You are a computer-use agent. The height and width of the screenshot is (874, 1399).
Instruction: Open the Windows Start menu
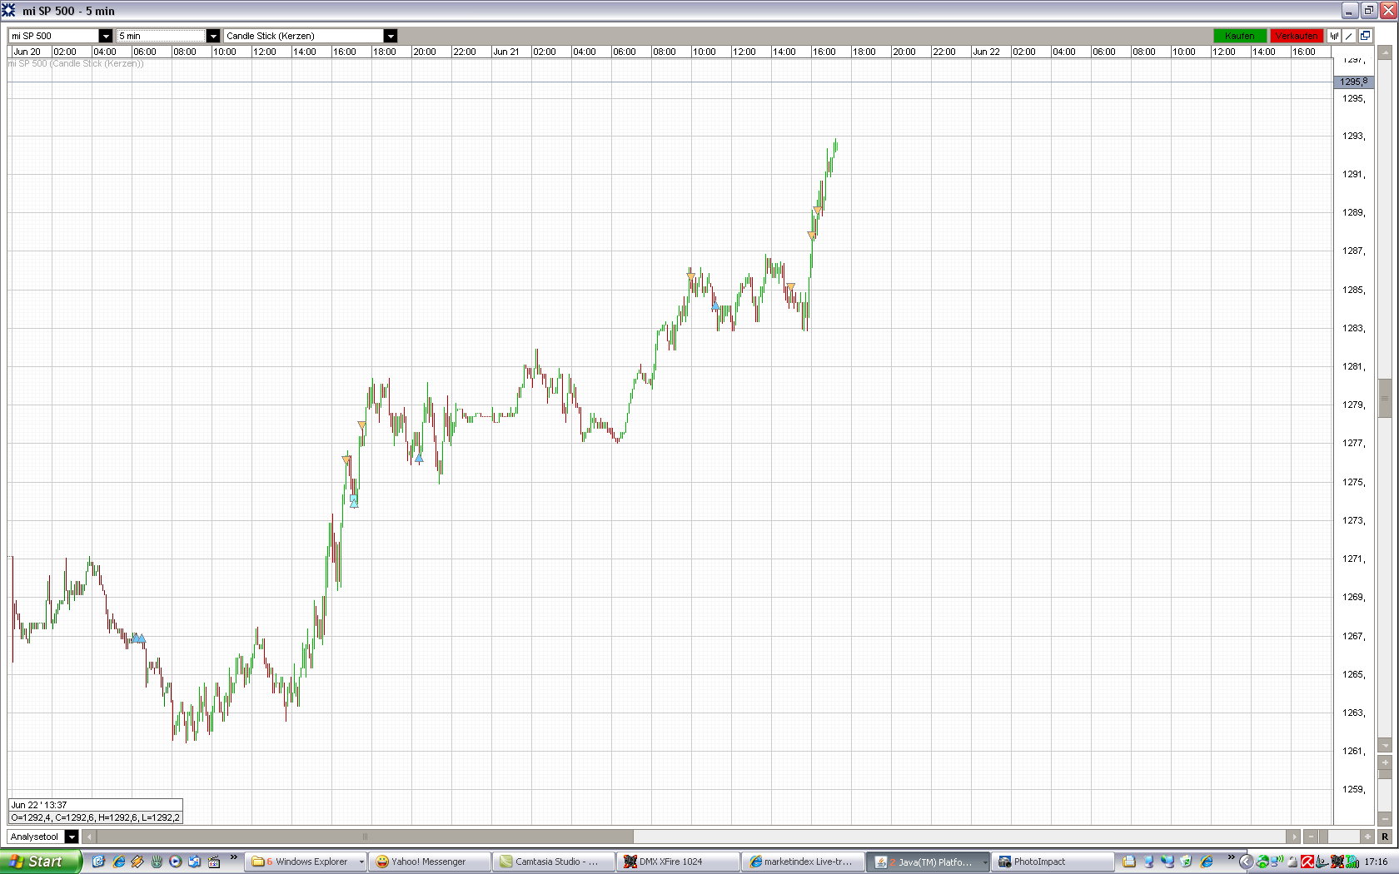(40, 862)
